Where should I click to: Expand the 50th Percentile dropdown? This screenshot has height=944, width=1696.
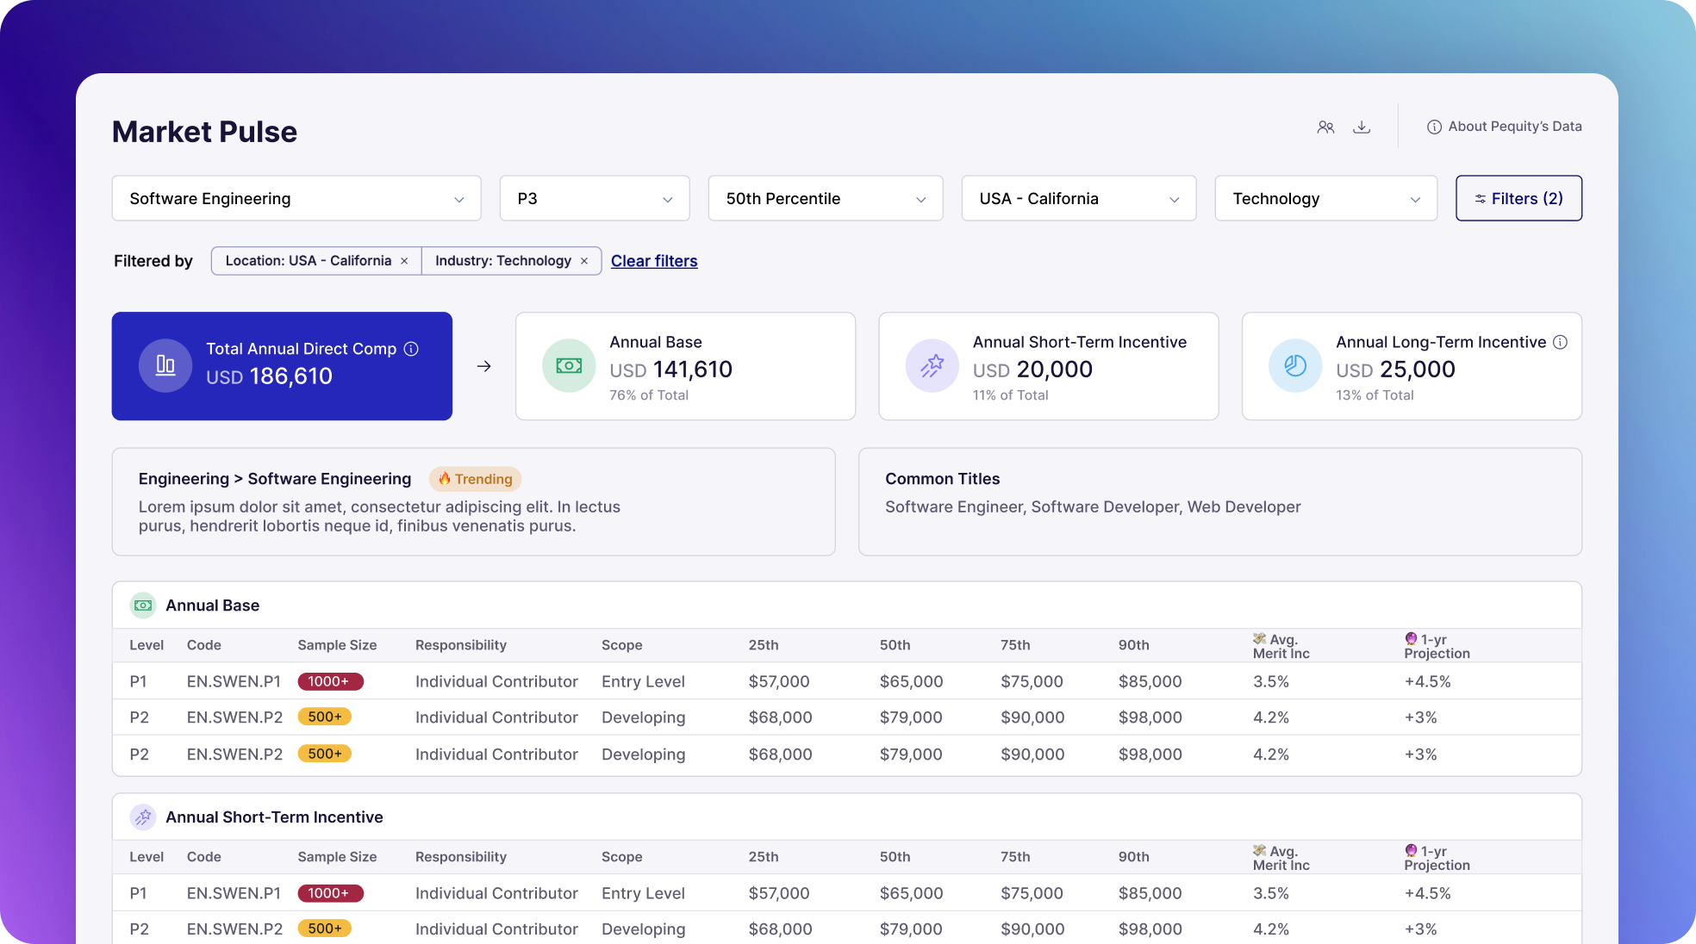(x=825, y=199)
